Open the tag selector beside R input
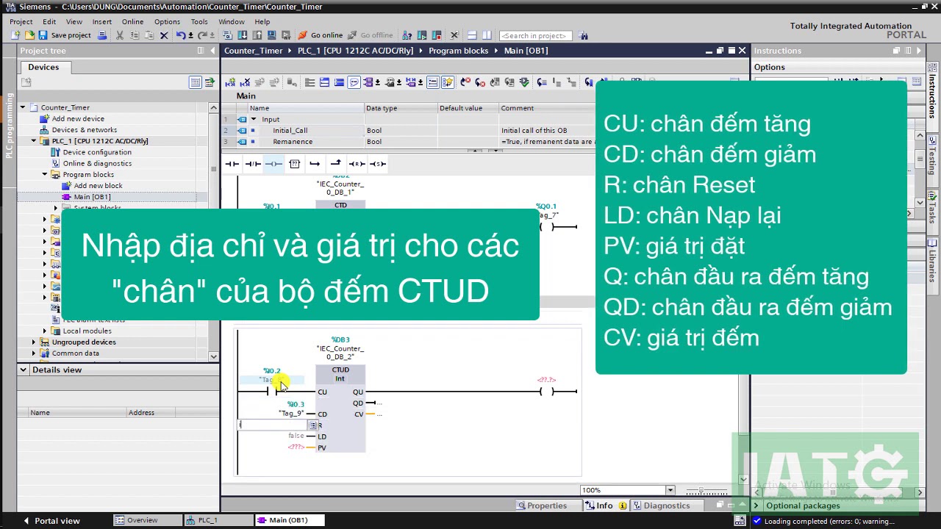 point(312,425)
